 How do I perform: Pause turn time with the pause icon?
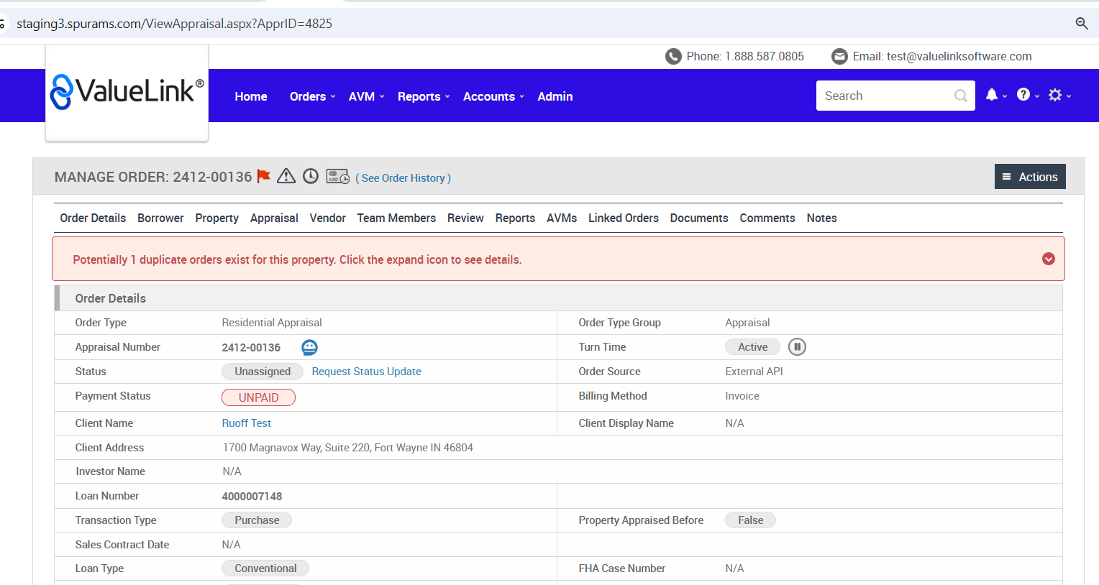point(797,347)
